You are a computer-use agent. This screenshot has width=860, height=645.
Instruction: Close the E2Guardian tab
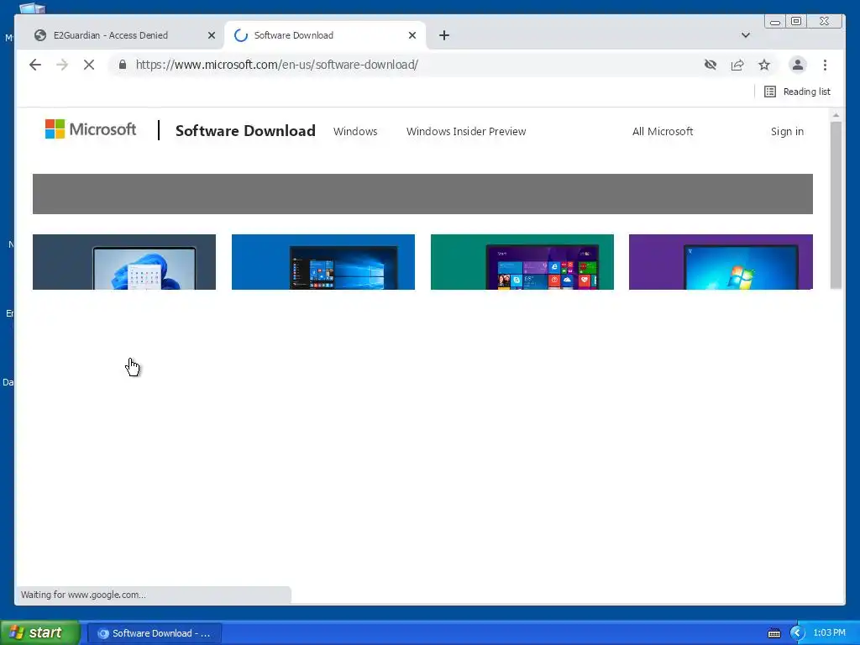coord(211,35)
